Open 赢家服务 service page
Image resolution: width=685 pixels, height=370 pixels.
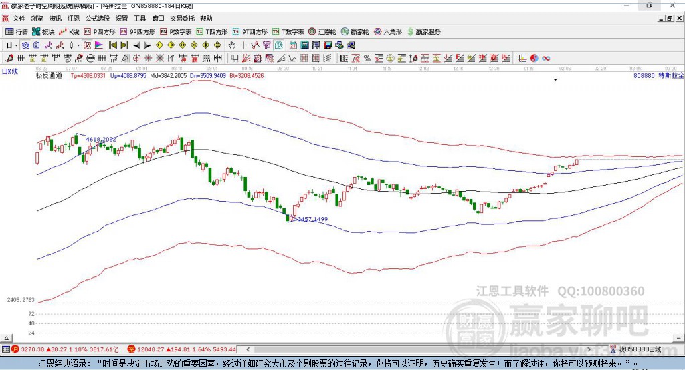tap(423, 32)
